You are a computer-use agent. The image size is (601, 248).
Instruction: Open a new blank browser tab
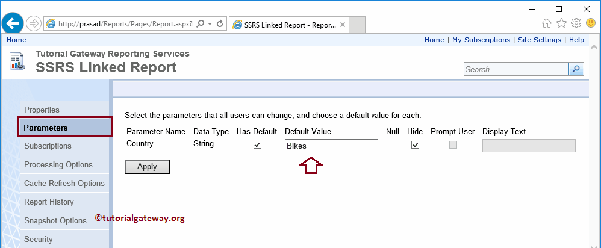tap(357, 25)
